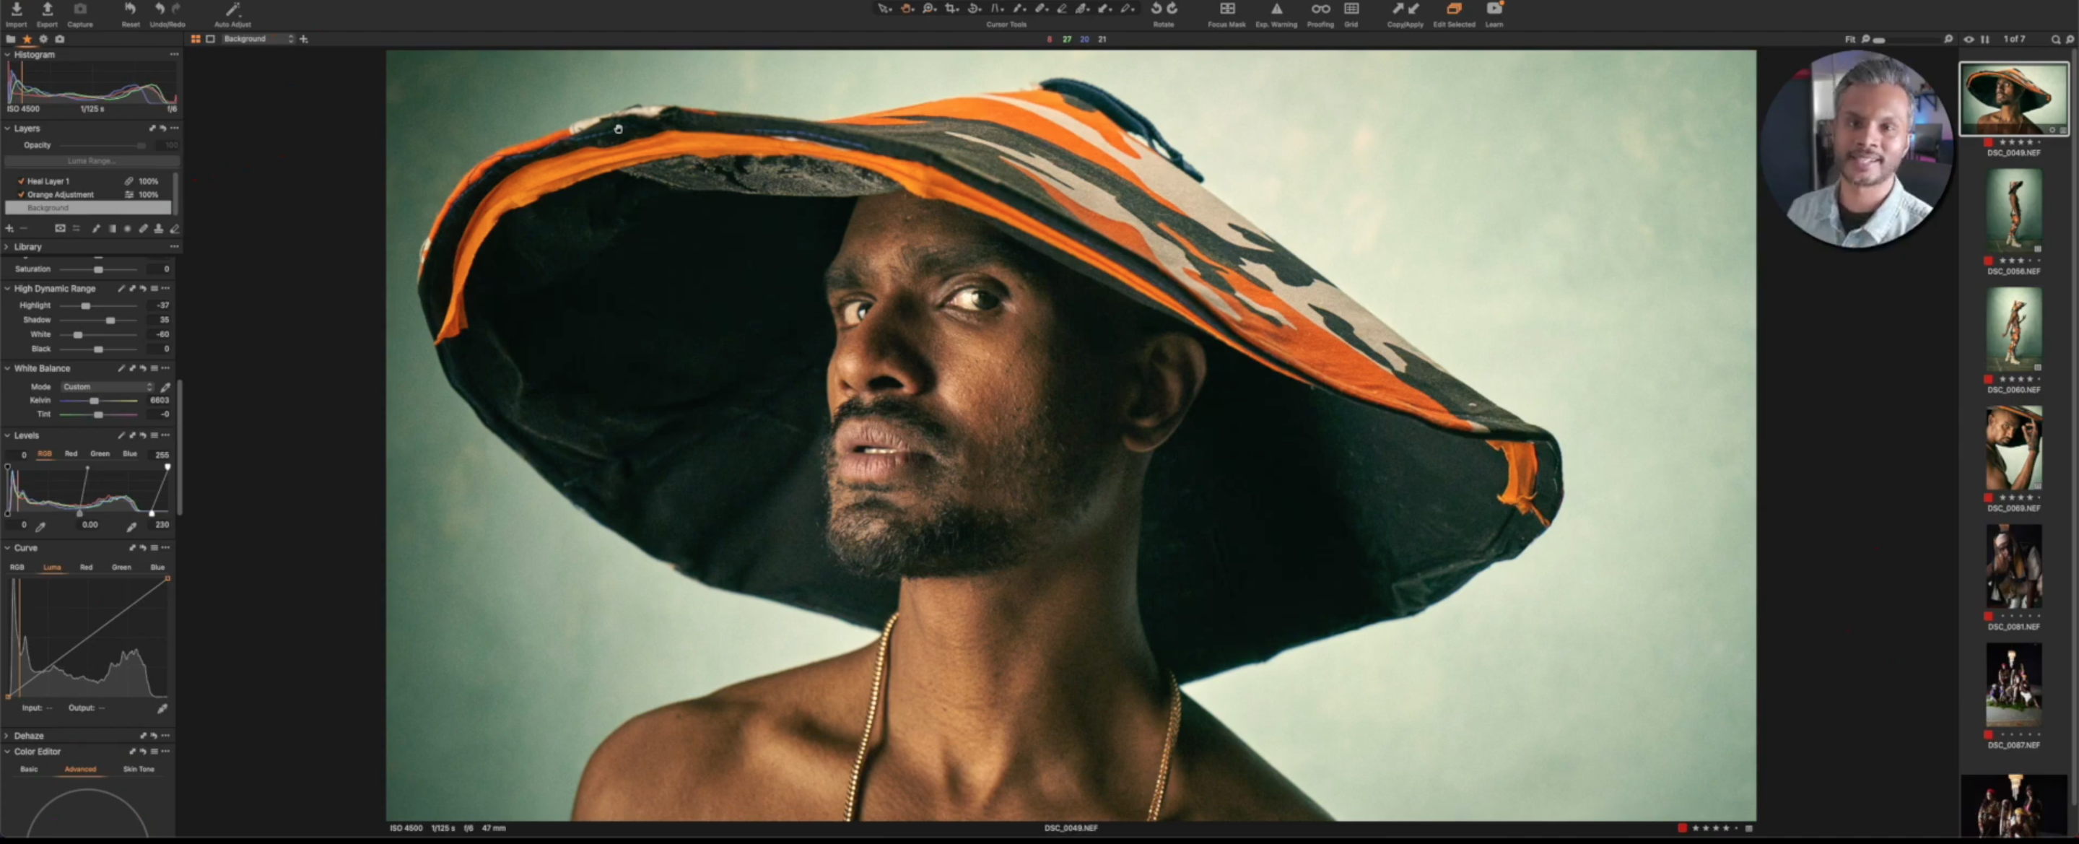Click the Auto Adjust wand icon
2079x844 pixels.
tap(232, 9)
